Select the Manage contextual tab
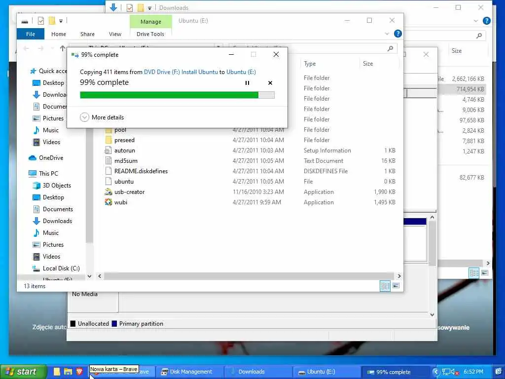Image resolution: width=505 pixels, height=379 pixels. pos(151,22)
